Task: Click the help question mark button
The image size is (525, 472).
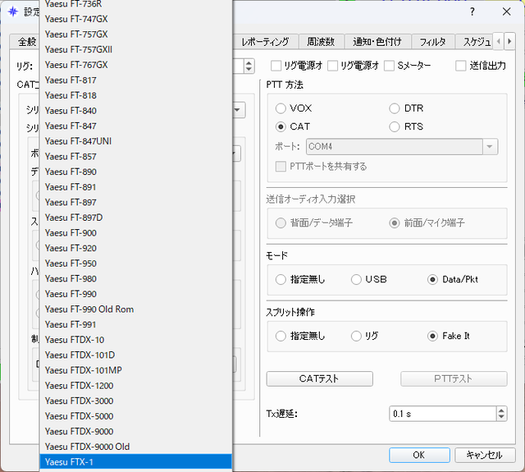Action: pos(472,11)
